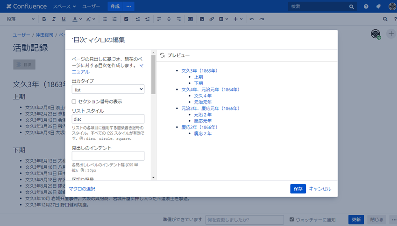The width and height of the screenshot is (397, 226).
Task: Insert a bulleted list
Action: pyautogui.click(x=105, y=19)
